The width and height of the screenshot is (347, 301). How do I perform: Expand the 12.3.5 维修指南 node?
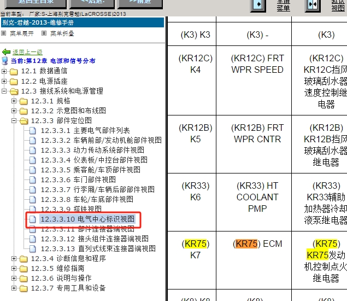click(14, 268)
